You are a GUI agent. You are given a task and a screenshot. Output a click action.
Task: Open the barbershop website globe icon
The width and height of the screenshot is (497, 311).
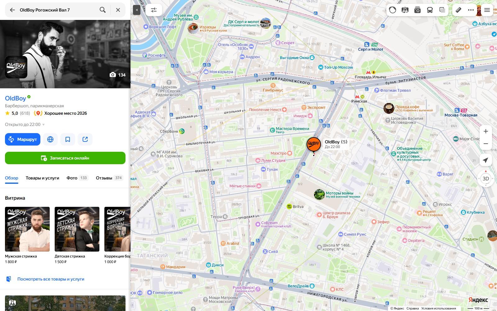coord(50,139)
